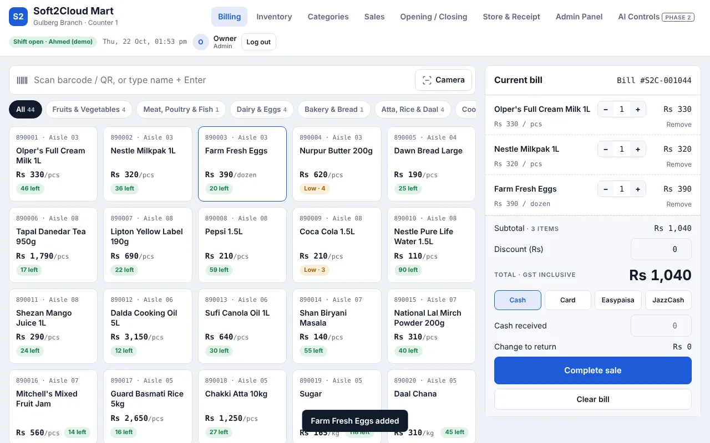
Task: Add Nurpur Butter 200g to bill
Action: (x=337, y=164)
